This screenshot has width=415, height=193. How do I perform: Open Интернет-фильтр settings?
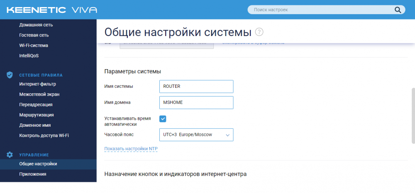click(x=37, y=84)
